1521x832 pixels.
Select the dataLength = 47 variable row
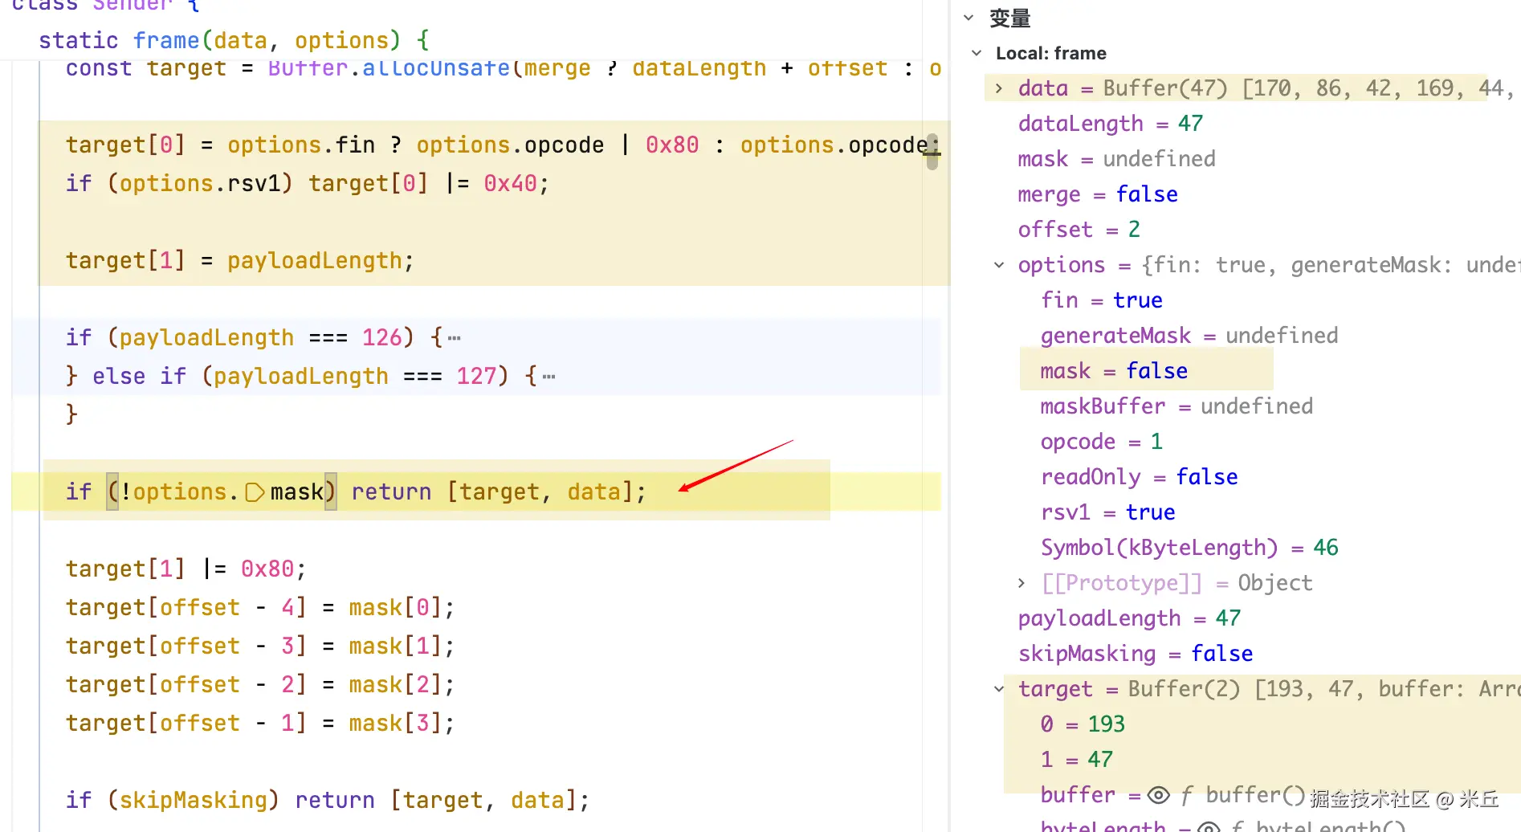(1110, 124)
